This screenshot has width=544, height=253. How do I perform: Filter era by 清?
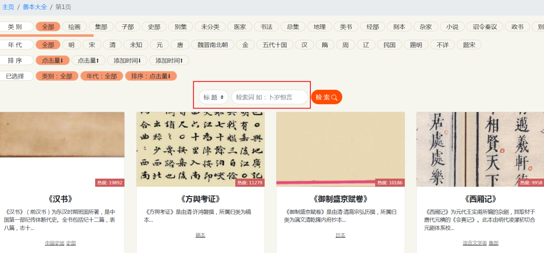point(113,44)
